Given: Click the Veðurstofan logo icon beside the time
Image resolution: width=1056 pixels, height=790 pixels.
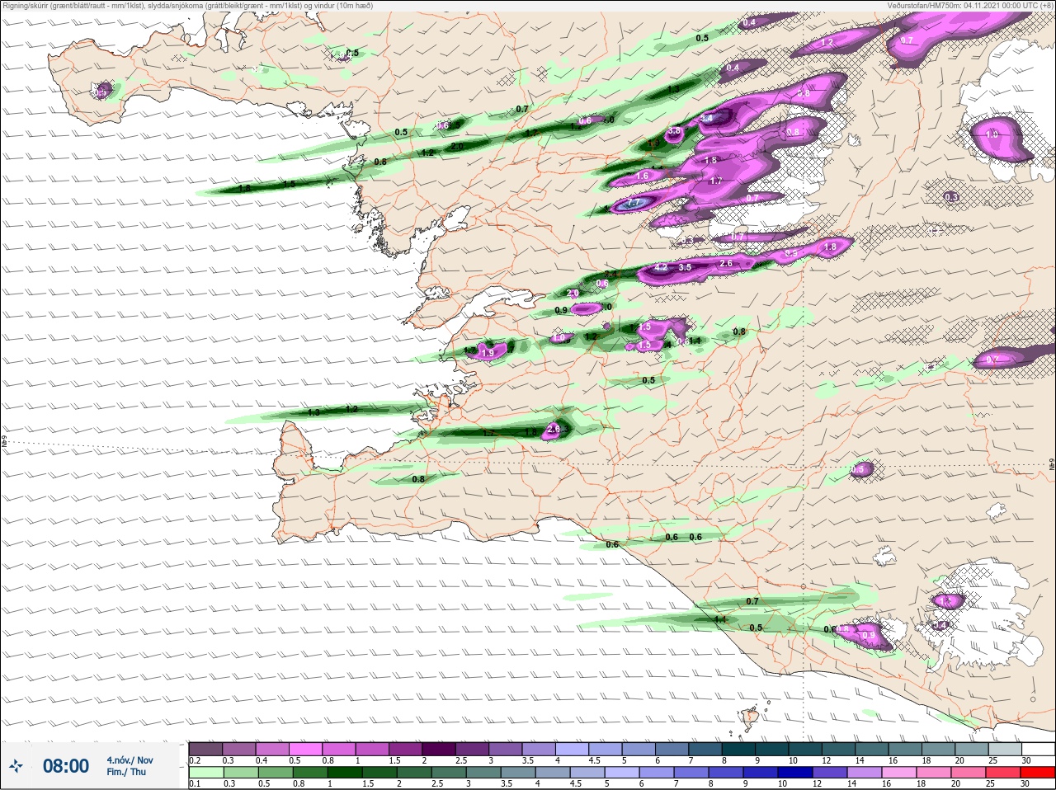Looking at the screenshot, I should pyautogui.click(x=15, y=768).
